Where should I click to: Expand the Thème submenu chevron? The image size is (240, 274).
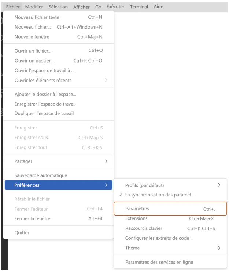point(219,248)
